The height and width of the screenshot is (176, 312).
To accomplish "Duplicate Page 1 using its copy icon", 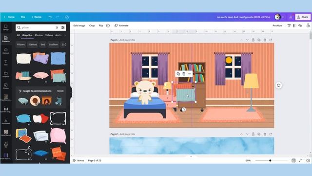I will [x=259, y=40].
